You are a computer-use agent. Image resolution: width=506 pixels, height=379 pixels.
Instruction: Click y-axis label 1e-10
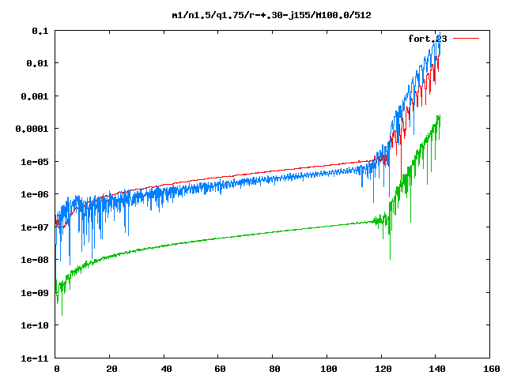pos(35,325)
